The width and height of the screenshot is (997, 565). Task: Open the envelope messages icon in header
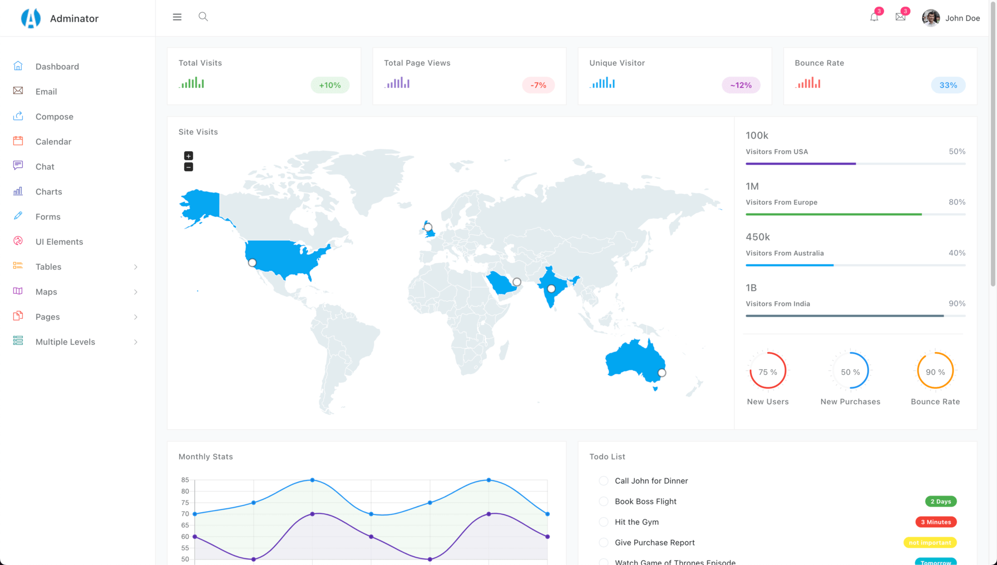(x=900, y=17)
